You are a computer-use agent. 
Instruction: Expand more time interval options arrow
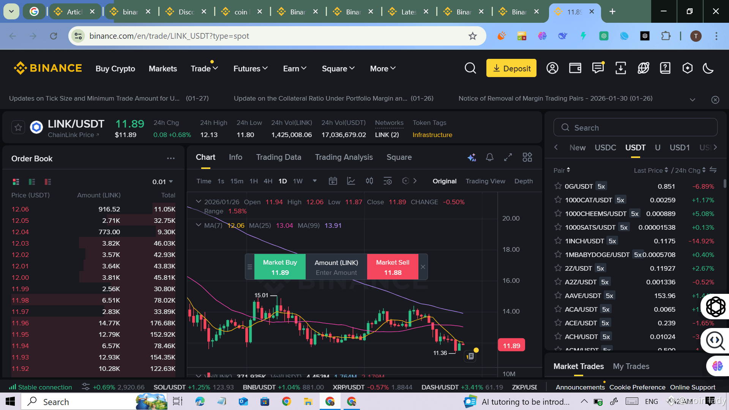(x=315, y=181)
